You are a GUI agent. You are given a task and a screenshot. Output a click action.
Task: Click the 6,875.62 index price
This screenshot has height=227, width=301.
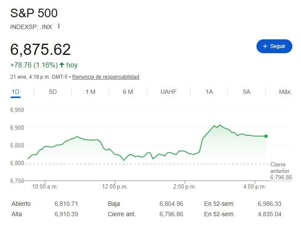(x=40, y=50)
